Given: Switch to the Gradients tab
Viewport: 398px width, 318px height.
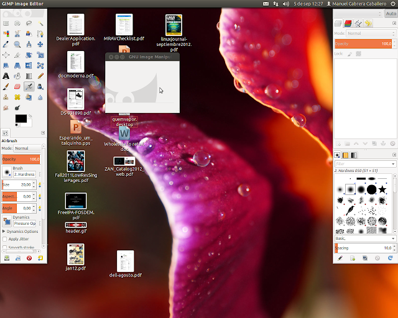Looking at the screenshot, I should coord(354,155).
